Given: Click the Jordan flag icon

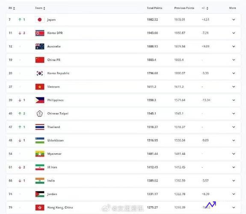Looking at the screenshot, I should [x=40, y=194].
